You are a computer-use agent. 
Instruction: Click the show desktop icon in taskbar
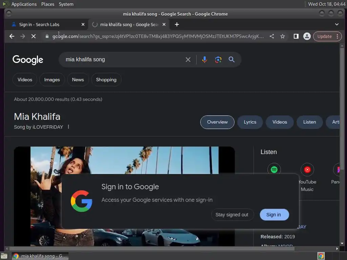[x=4, y=256]
